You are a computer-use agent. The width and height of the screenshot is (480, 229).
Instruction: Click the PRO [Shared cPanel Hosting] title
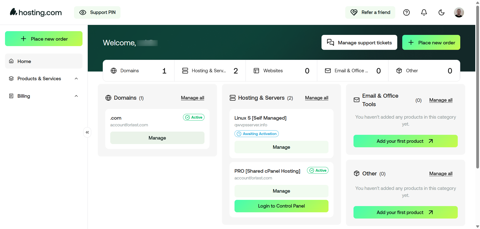tap(267, 171)
